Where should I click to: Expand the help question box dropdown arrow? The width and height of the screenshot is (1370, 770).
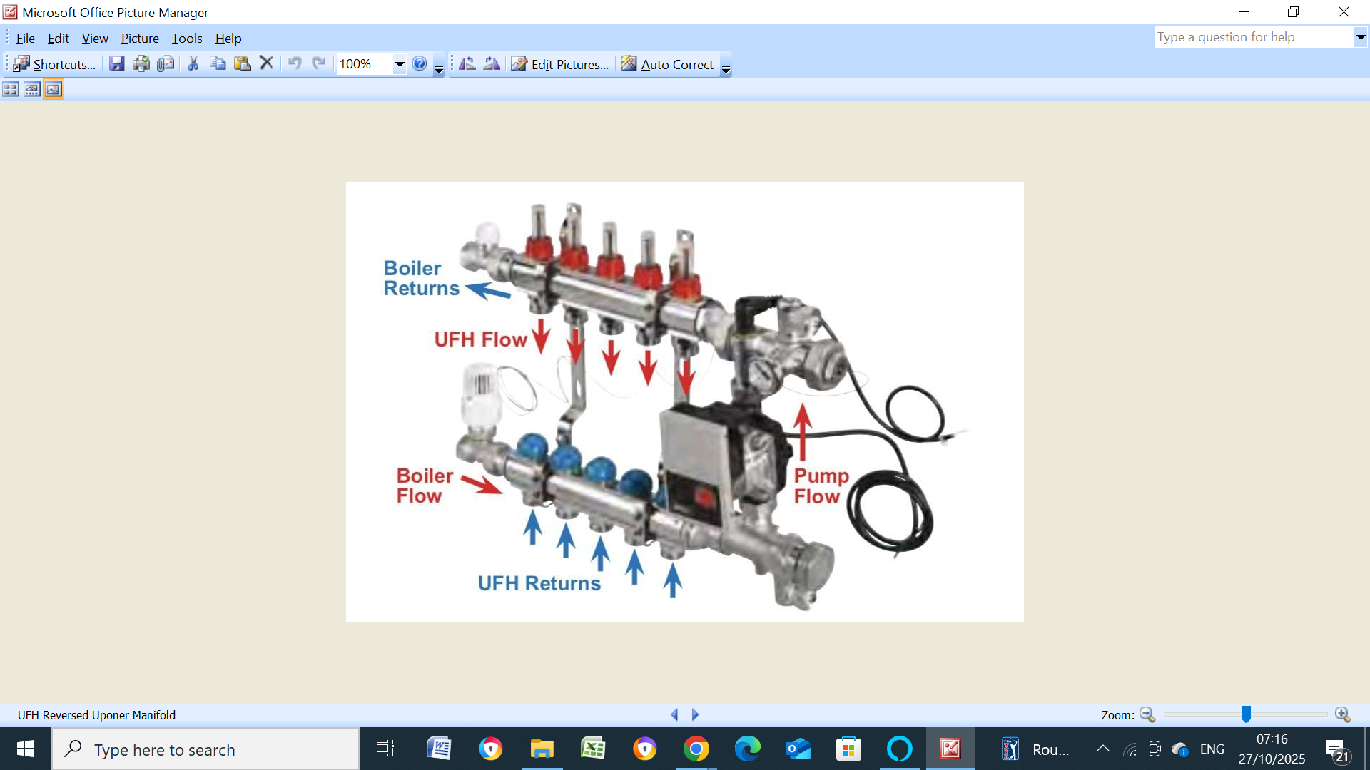(x=1360, y=37)
